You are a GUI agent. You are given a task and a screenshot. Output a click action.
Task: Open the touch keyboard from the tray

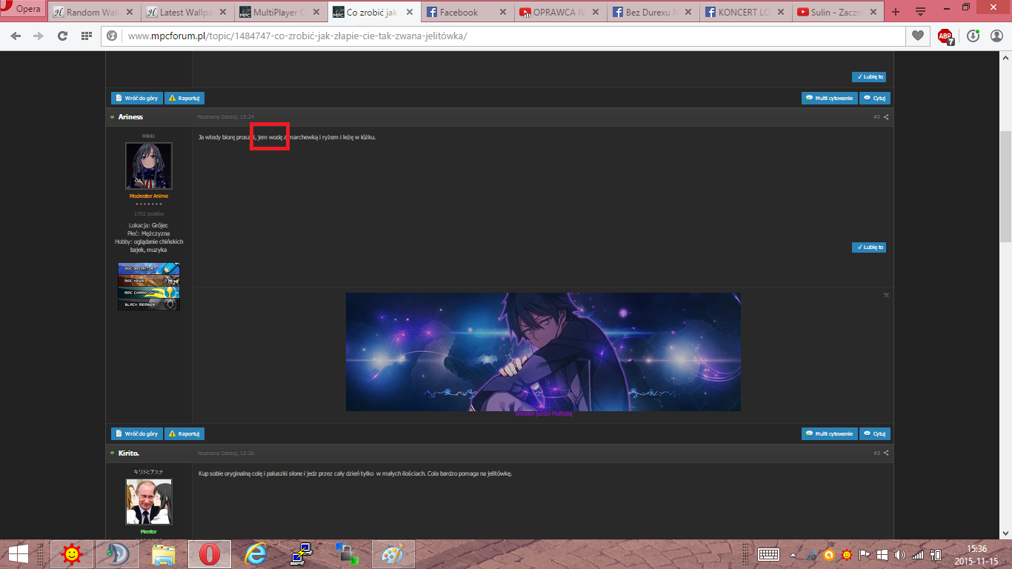pyautogui.click(x=768, y=554)
